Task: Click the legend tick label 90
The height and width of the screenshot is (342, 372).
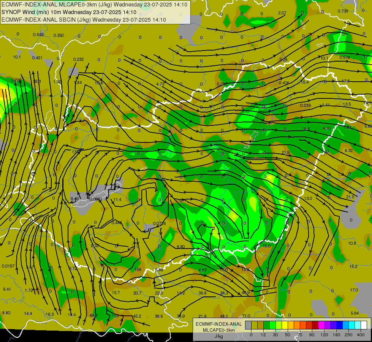Action: click(312, 335)
